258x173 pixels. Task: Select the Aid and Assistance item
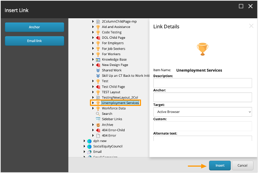[116, 27]
